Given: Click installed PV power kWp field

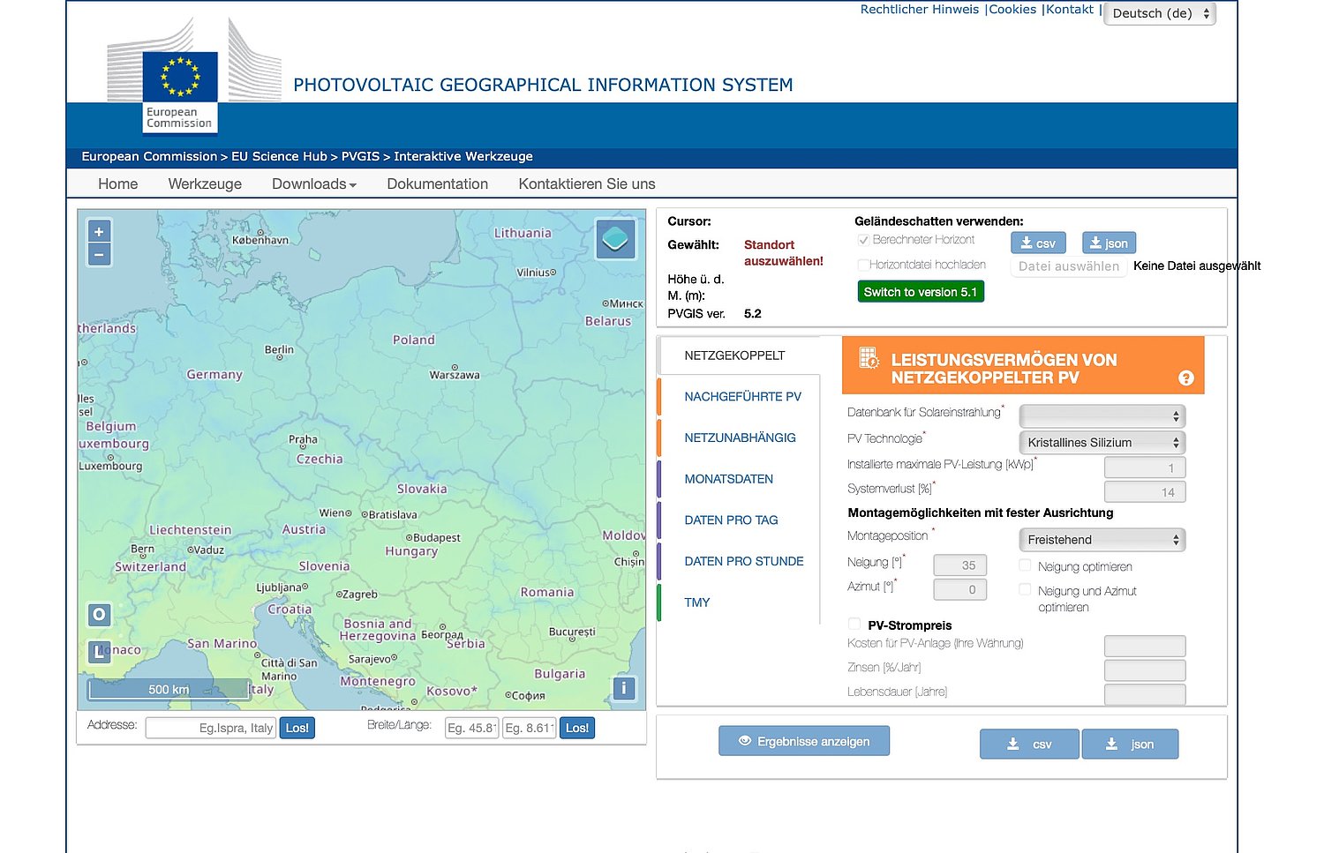Looking at the screenshot, I should point(1145,468).
